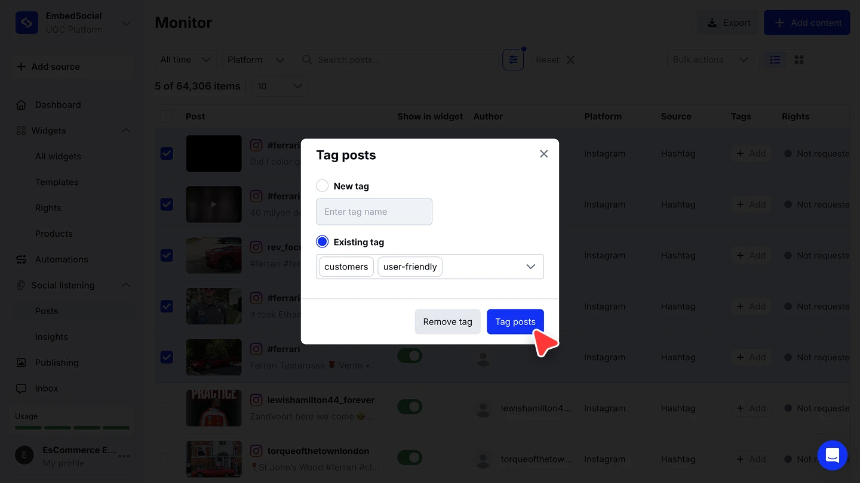Screen dimensions: 860x483
Task: Click the Search posts field
Action: [x=398, y=60]
